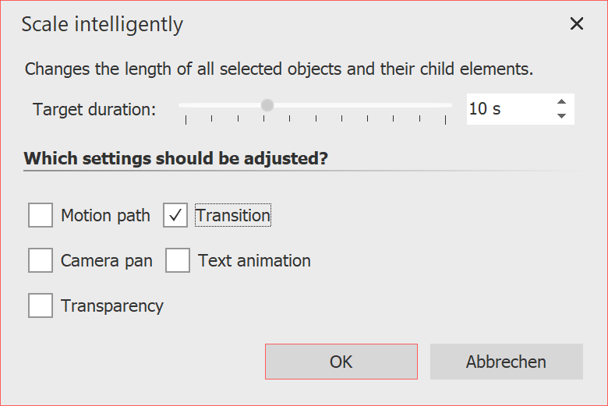Increase target duration with up arrow

(561, 102)
